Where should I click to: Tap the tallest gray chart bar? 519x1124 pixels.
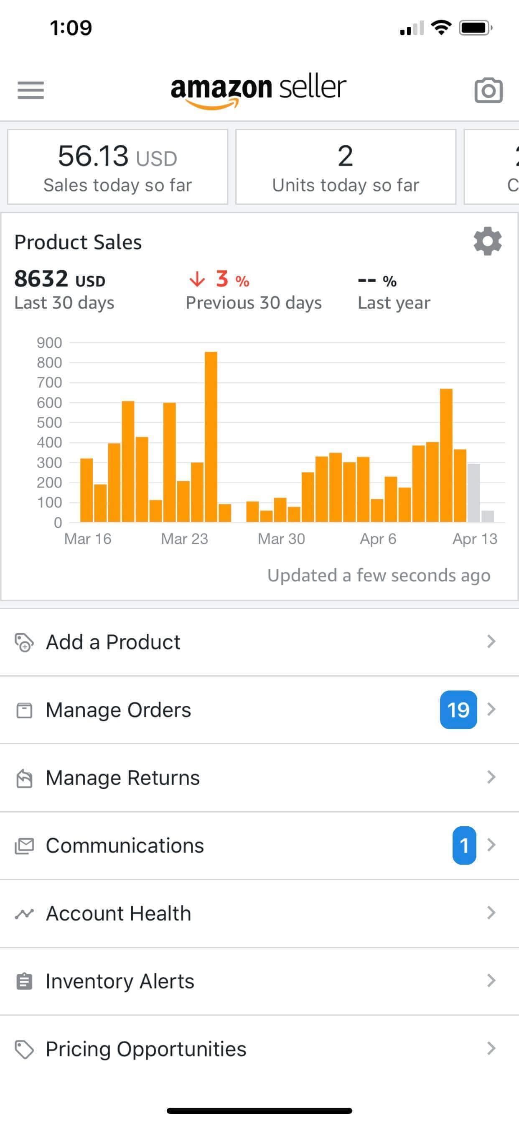click(x=473, y=493)
